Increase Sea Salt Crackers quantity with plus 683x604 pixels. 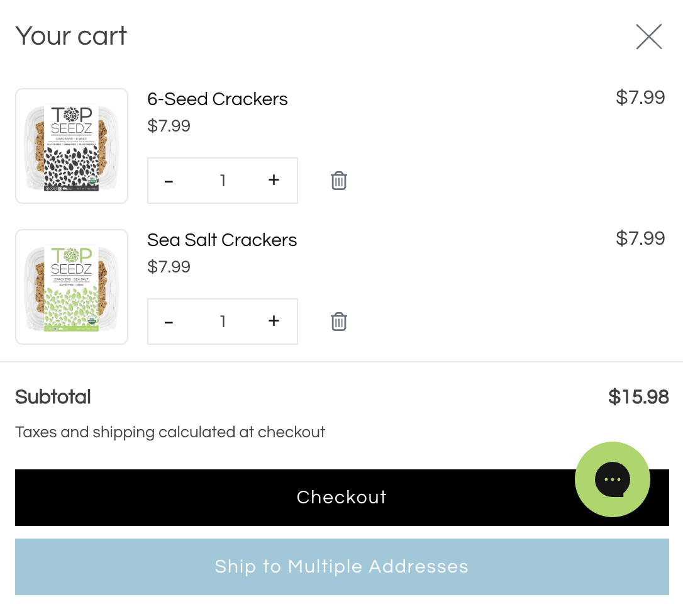(x=274, y=322)
